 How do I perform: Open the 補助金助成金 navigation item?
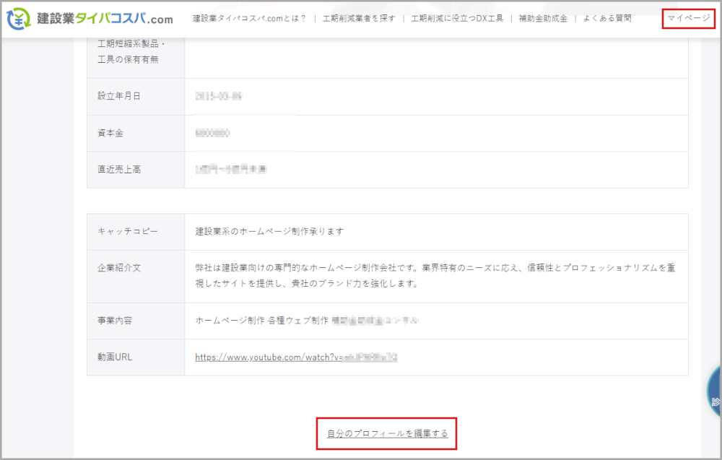[x=542, y=19]
